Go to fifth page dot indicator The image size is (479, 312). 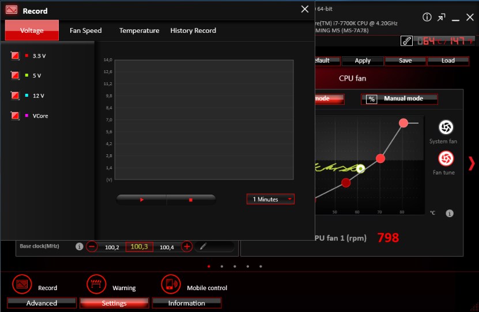261,267
